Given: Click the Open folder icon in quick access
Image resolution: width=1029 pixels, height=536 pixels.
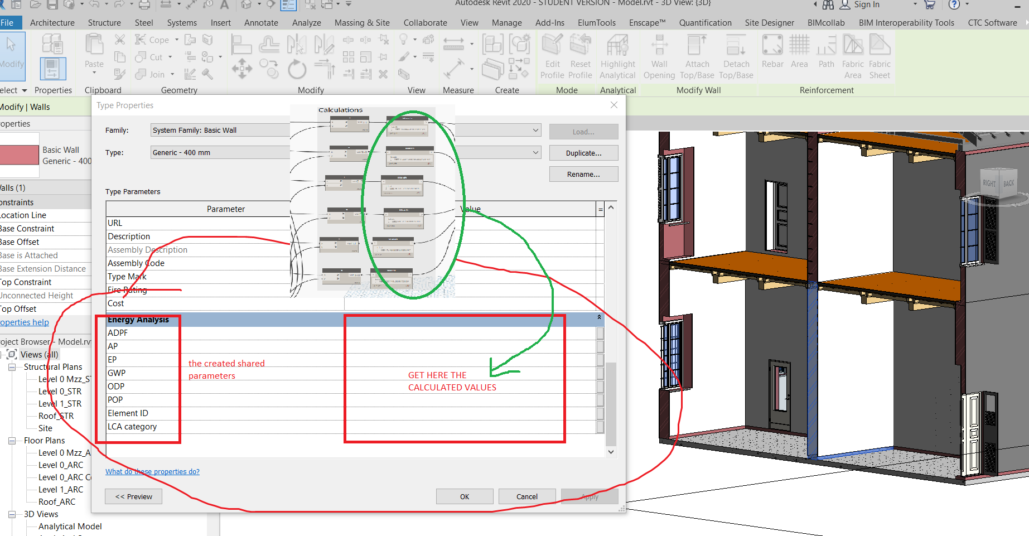Looking at the screenshot, I should coord(36,4).
